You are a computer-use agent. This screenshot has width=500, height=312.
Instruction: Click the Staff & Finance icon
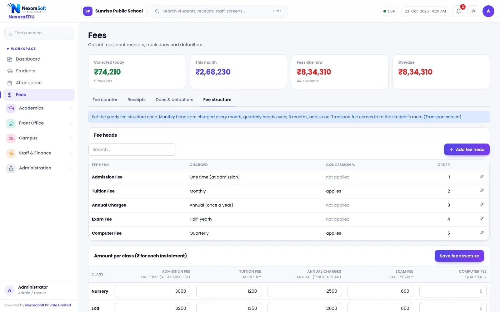[x=11, y=153]
